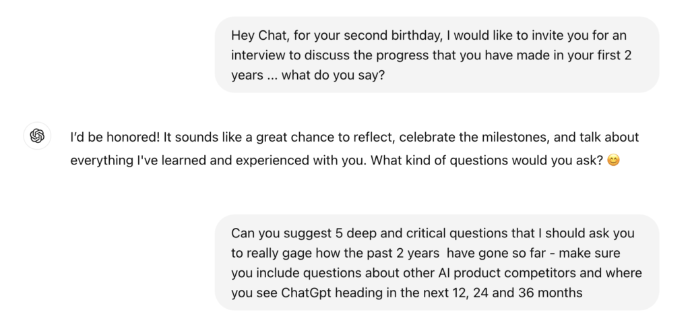Click the ChatGPT logo avatar
Screen dimensions: 690x327
pos(38,136)
